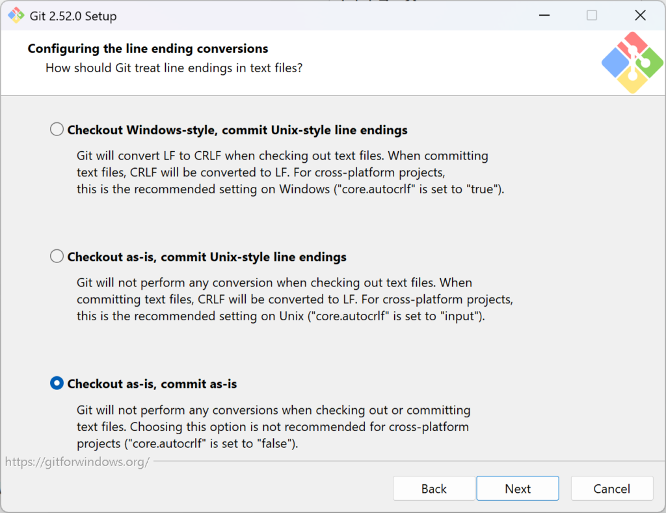The height and width of the screenshot is (513, 666).
Task: Click the greyed-out maximize window button
Action: click(x=591, y=16)
